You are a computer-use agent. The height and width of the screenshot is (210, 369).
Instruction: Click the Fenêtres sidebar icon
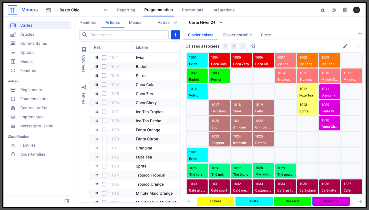tap(13, 71)
